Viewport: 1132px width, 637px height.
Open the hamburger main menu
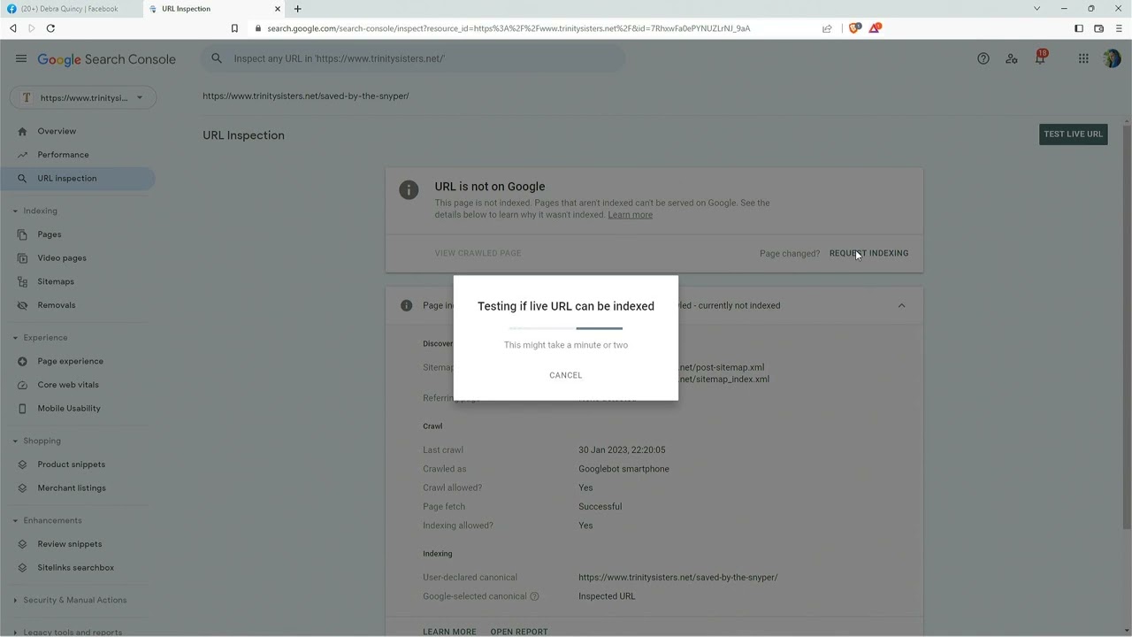[x=20, y=58]
